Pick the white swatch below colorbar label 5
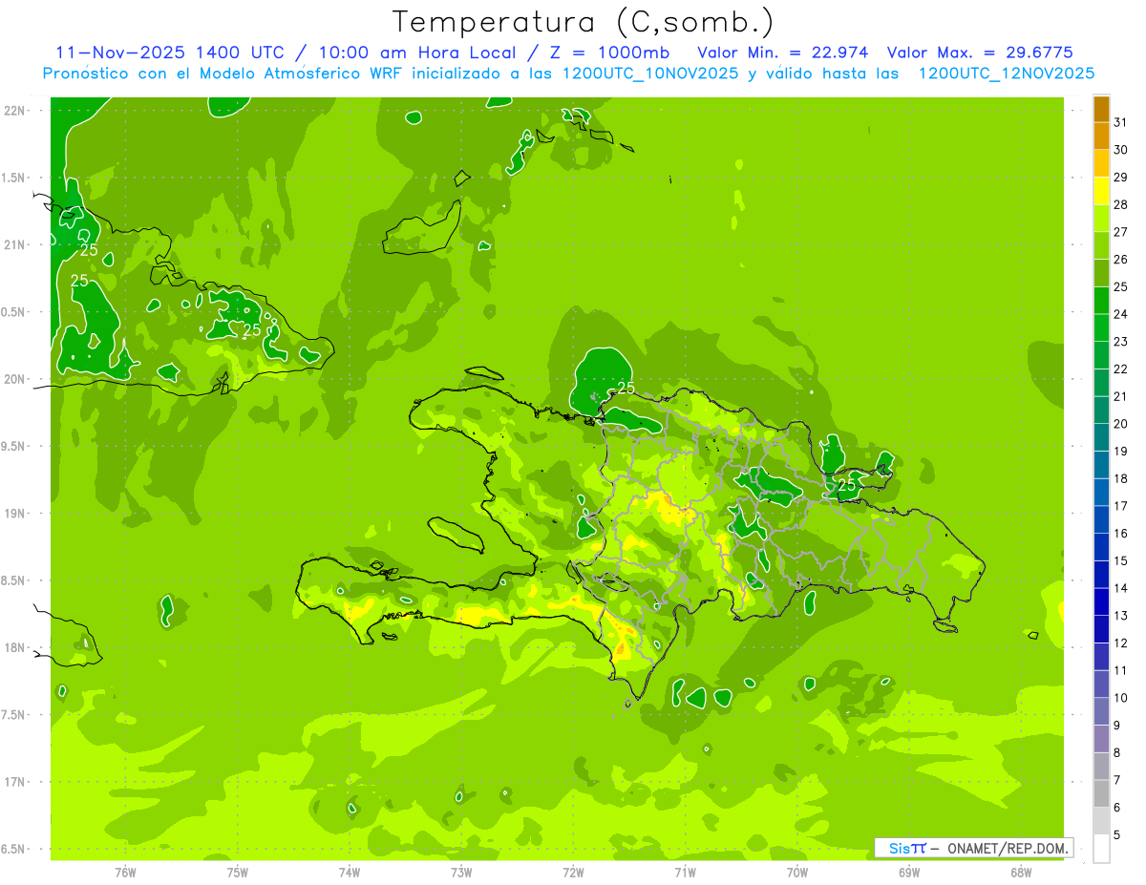1146x885 pixels. 1101,849
